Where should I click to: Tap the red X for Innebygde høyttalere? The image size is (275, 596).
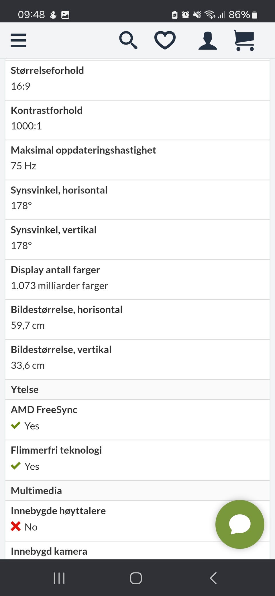tap(16, 526)
